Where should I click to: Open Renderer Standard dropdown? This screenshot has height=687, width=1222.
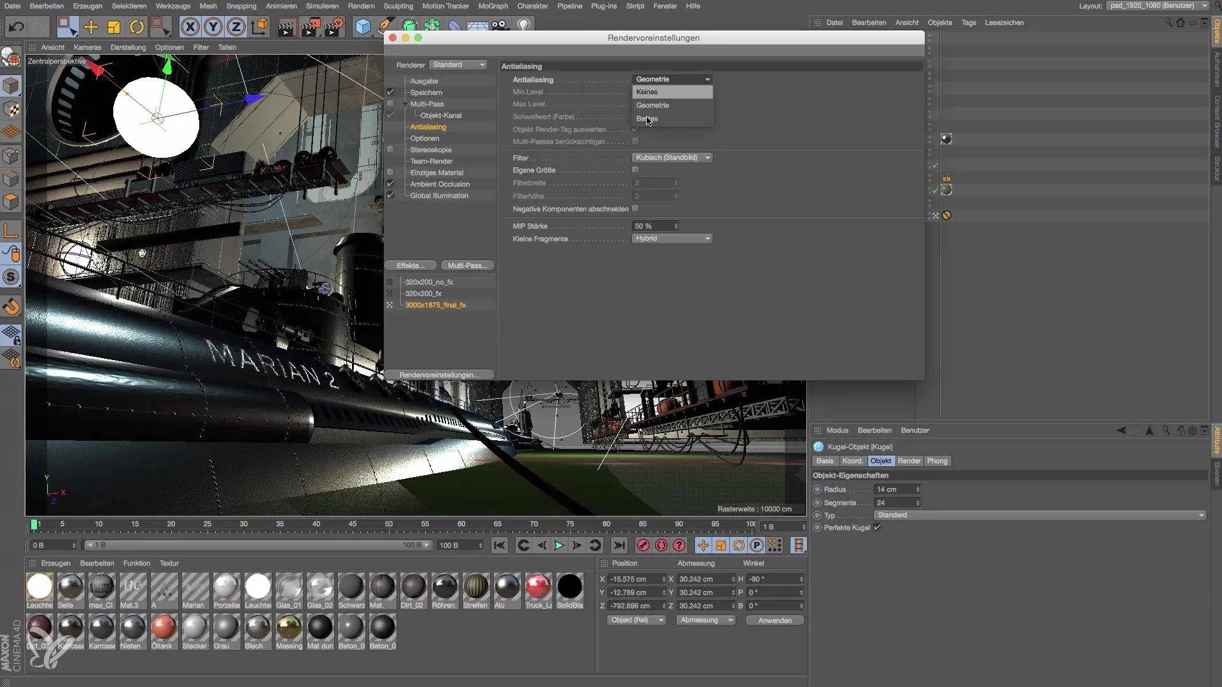click(458, 65)
